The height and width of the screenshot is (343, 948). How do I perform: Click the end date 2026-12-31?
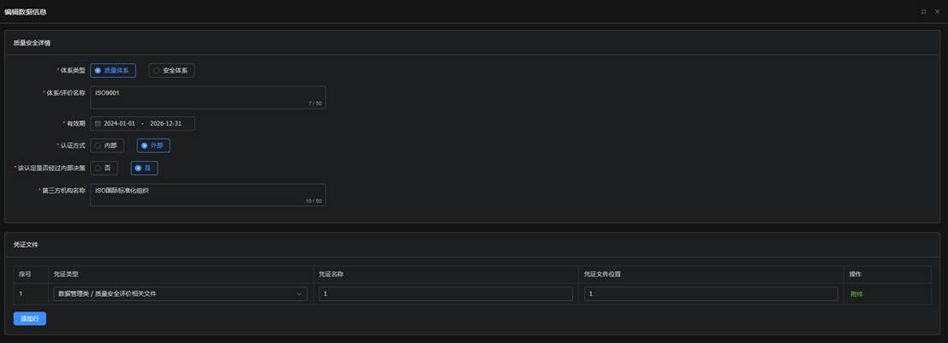coord(165,124)
